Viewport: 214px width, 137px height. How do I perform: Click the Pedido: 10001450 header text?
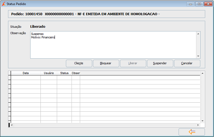point(27,14)
